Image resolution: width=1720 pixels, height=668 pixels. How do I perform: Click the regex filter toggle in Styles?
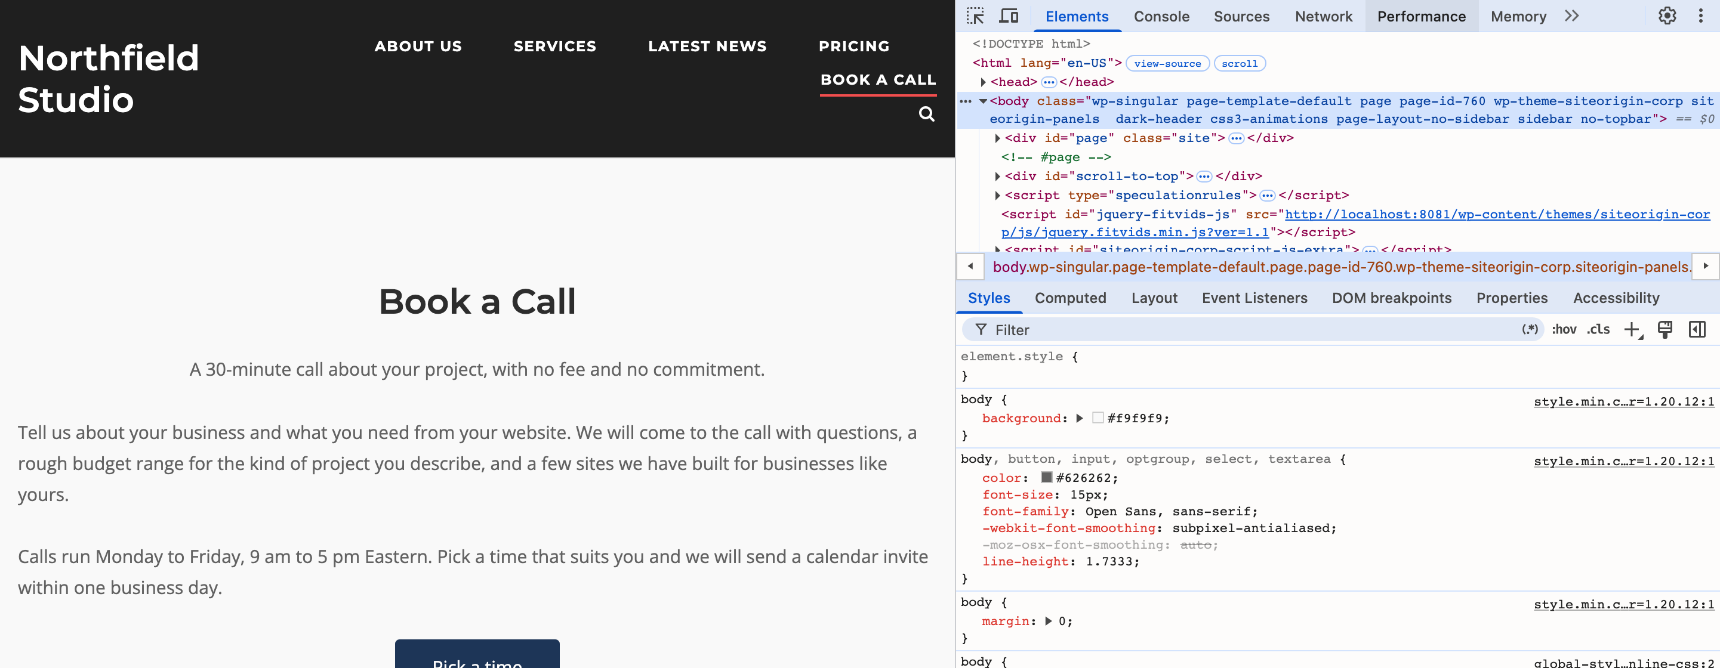click(1530, 330)
